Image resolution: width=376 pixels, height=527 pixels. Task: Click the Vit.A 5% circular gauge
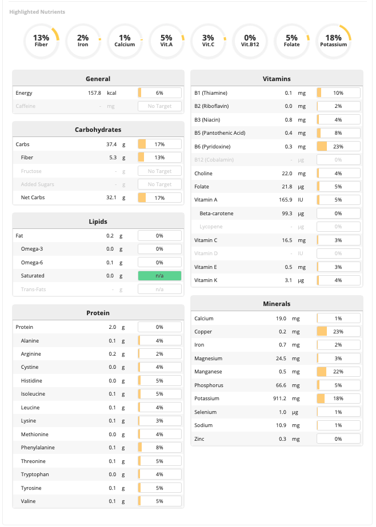(x=166, y=41)
